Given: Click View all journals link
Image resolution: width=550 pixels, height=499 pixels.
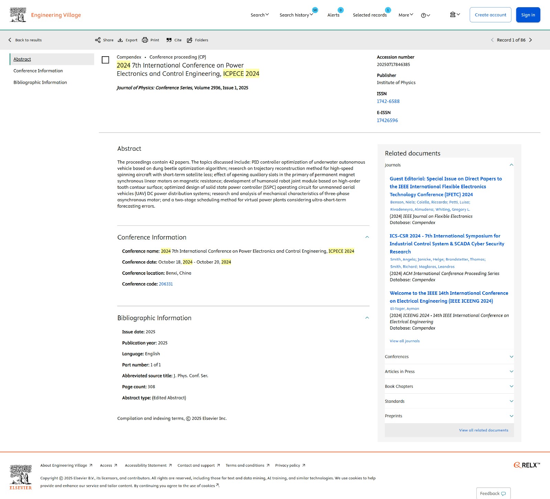Looking at the screenshot, I should pos(405,341).
